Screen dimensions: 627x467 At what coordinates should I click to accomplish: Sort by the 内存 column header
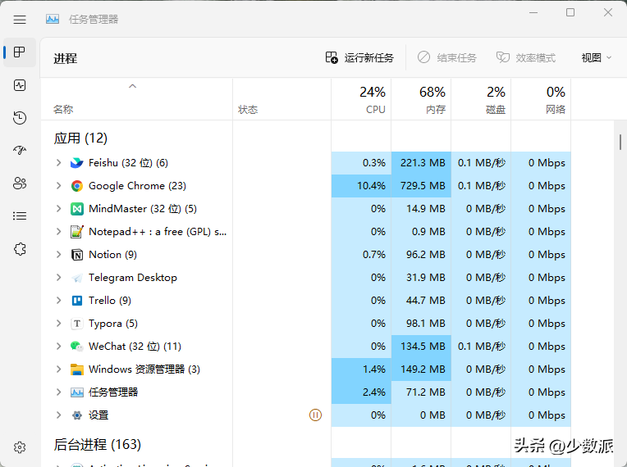point(421,99)
